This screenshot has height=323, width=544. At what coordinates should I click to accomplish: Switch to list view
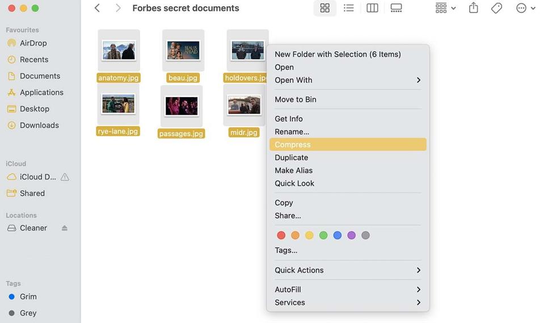click(x=348, y=8)
